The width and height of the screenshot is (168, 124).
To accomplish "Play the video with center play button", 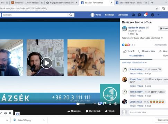I will tap(46, 63).
